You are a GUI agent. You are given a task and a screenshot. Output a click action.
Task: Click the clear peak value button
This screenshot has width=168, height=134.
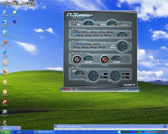point(125,24)
